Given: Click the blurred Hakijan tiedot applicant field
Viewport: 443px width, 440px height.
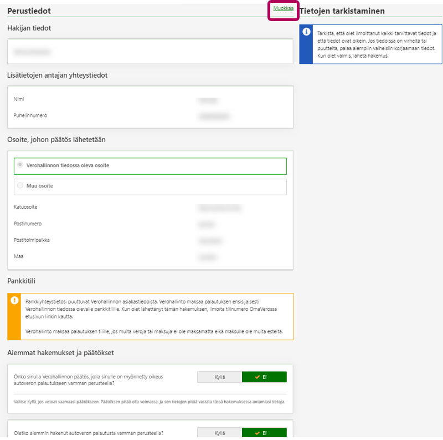Looking at the screenshot, I should pos(29,52).
